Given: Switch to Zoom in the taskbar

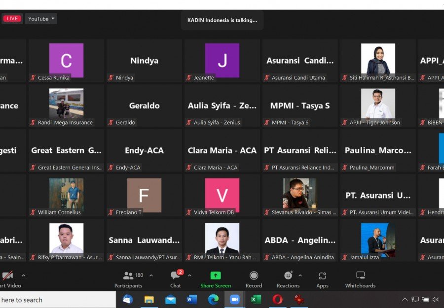Looking at the screenshot, I should [x=234, y=299].
